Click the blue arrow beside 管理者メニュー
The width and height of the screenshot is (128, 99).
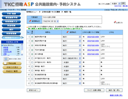22,38
